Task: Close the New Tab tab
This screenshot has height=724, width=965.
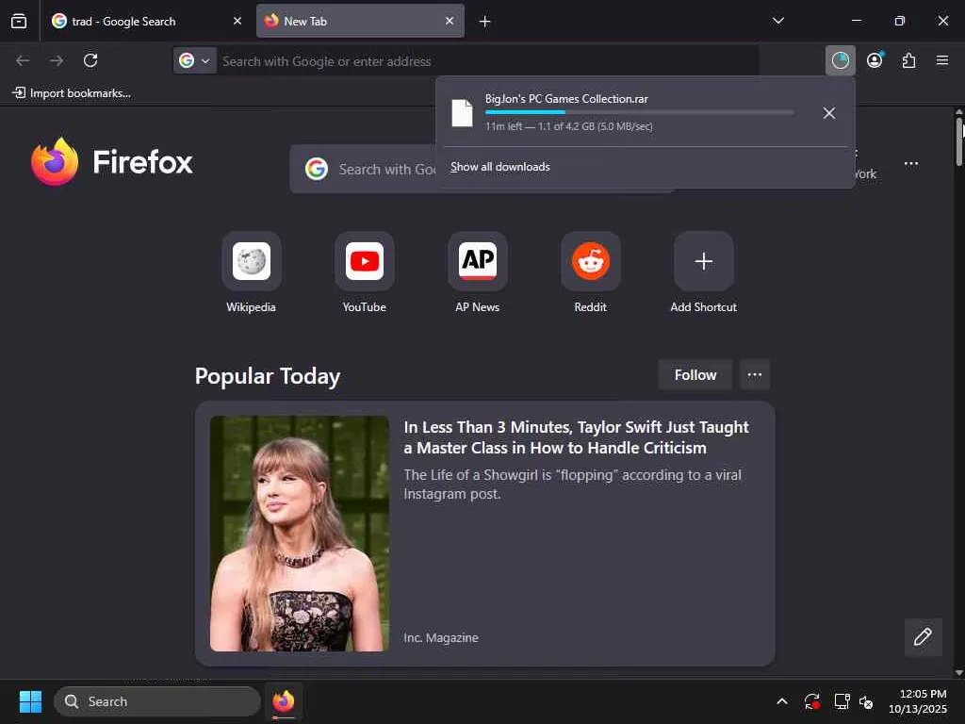Action: coord(450,21)
